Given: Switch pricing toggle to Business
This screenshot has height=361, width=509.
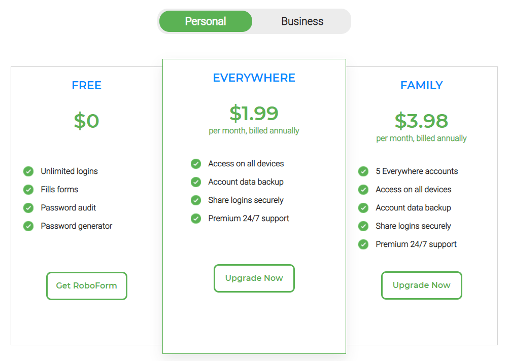Looking at the screenshot, I should (x=302, y=21).
